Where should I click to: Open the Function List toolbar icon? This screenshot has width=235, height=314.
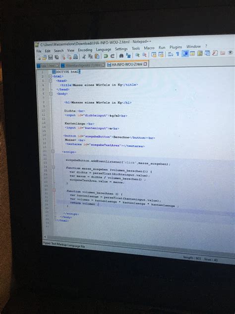(x=215, y=53)
